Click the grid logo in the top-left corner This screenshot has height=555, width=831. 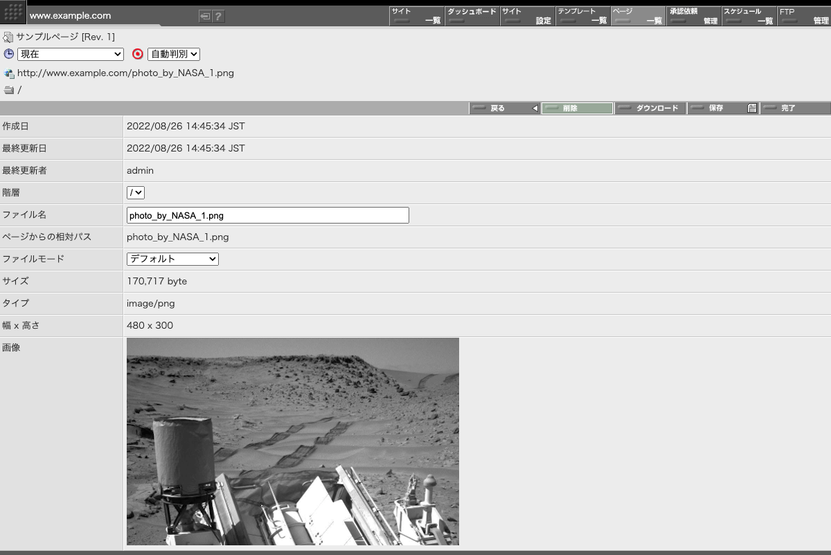click(12, 12)
